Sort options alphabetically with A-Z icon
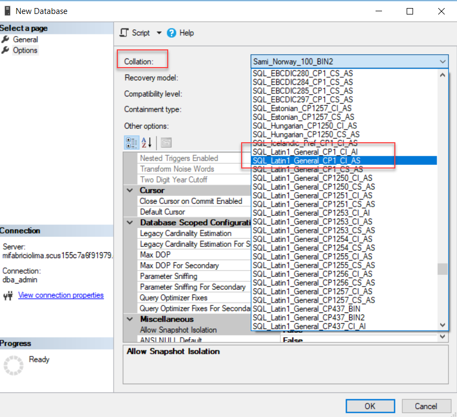Screen dimensions: 457x417 [x=147, y=142]
